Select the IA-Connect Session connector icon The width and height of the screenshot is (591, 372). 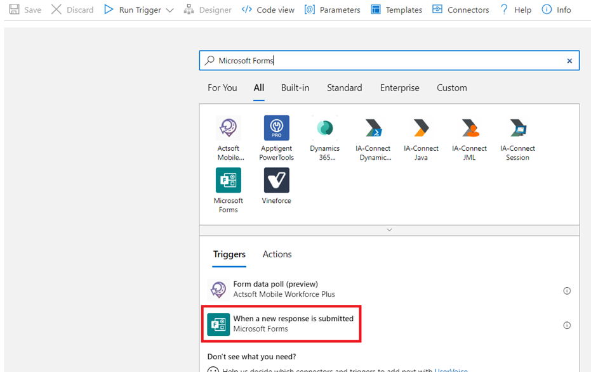[x=517, y=128]
